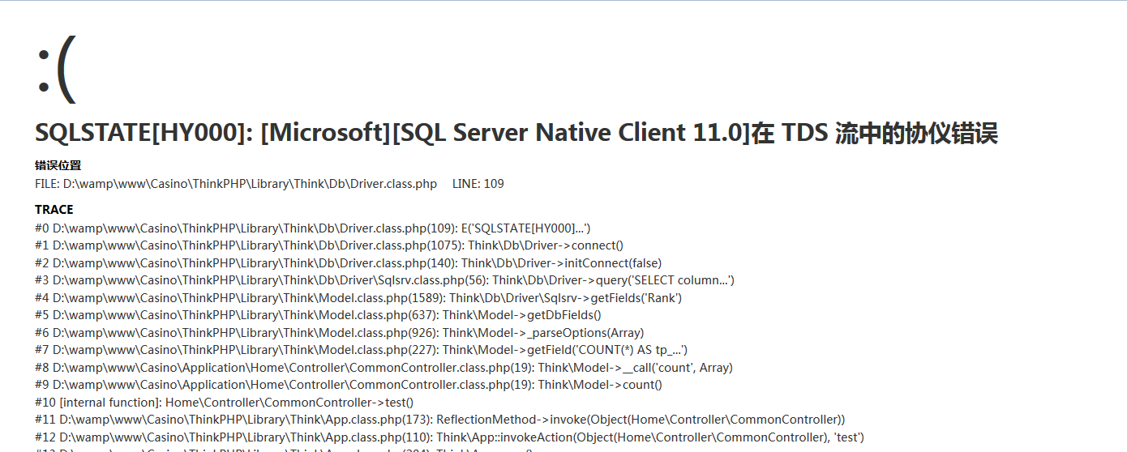Select trace line #12 App::invokeAction

click(x=449, y=437)
